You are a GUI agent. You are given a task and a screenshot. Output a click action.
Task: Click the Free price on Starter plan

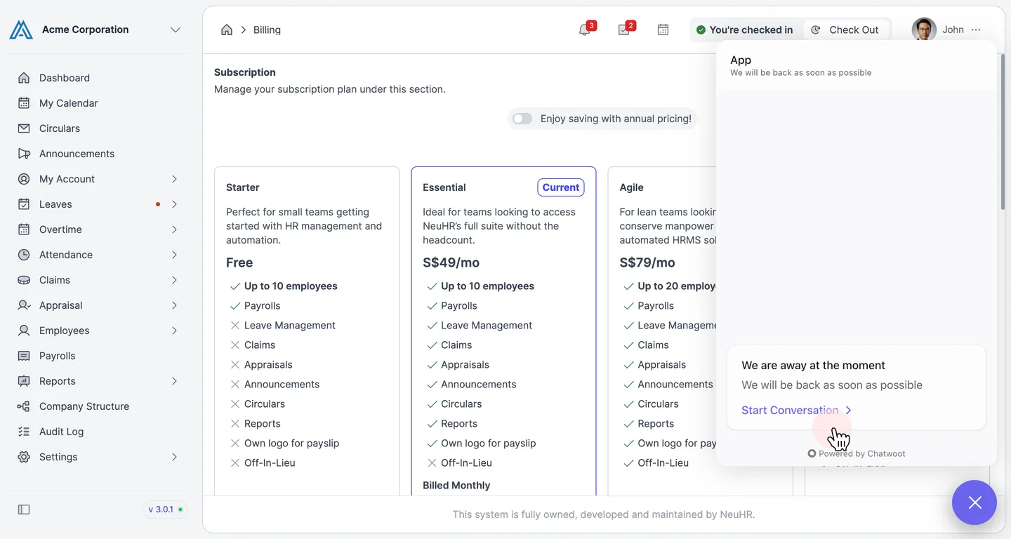pos(239,262)
